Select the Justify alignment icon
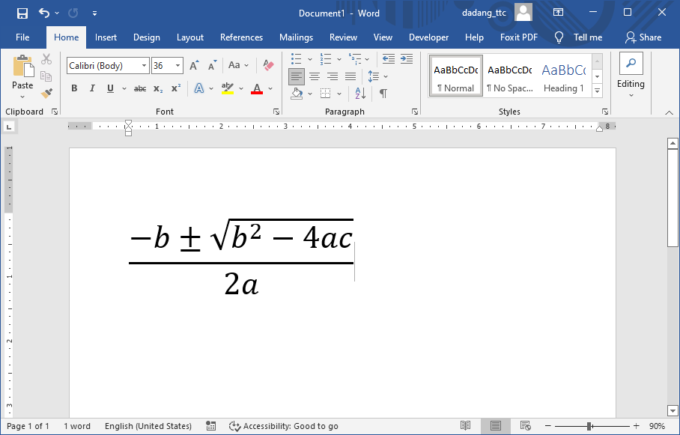680x435 pixels. click(350, 76)
